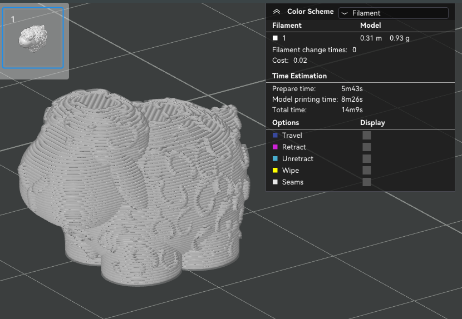Click the white Seams color swatch

[275, 182]
